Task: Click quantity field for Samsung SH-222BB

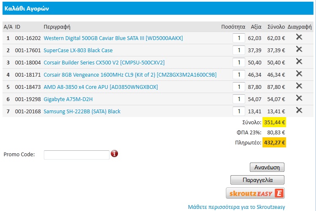Action: pyautogui.click(x=239, y=111)
